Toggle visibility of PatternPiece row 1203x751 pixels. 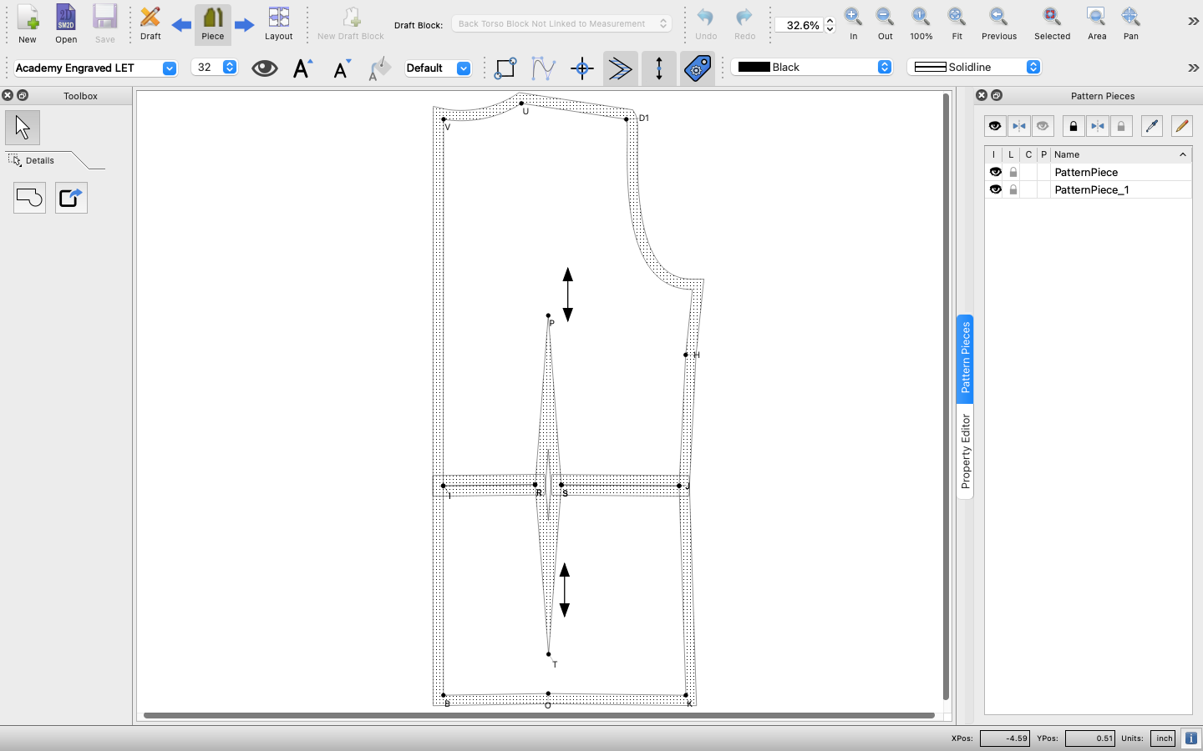(995, 172)
